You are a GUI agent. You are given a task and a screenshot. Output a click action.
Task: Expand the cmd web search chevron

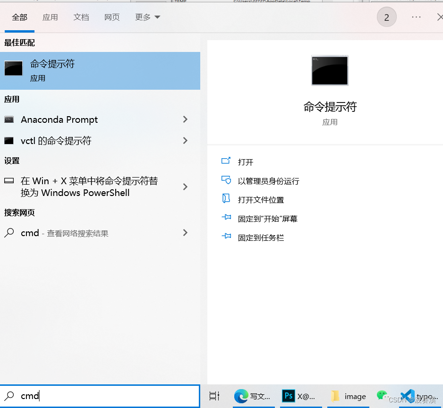[185, 233]
